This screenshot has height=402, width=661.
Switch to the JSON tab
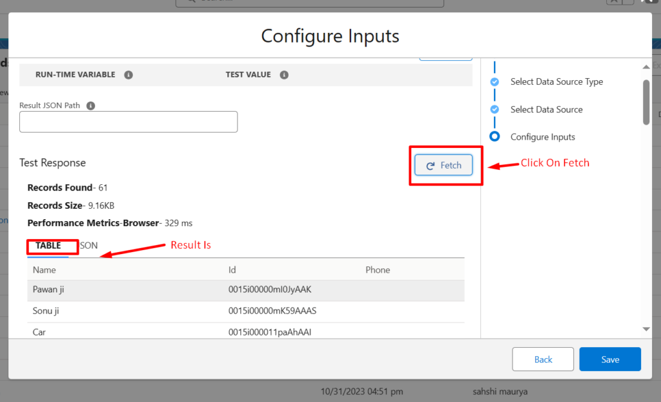89,246
